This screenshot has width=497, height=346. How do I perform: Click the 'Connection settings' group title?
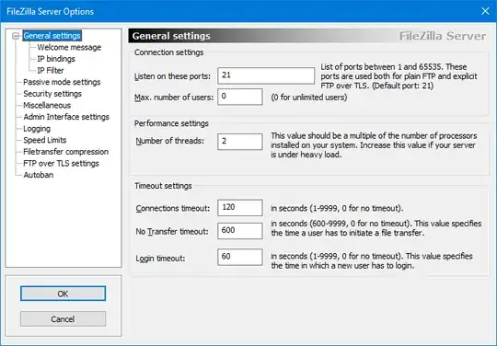(x=169, y=52)
